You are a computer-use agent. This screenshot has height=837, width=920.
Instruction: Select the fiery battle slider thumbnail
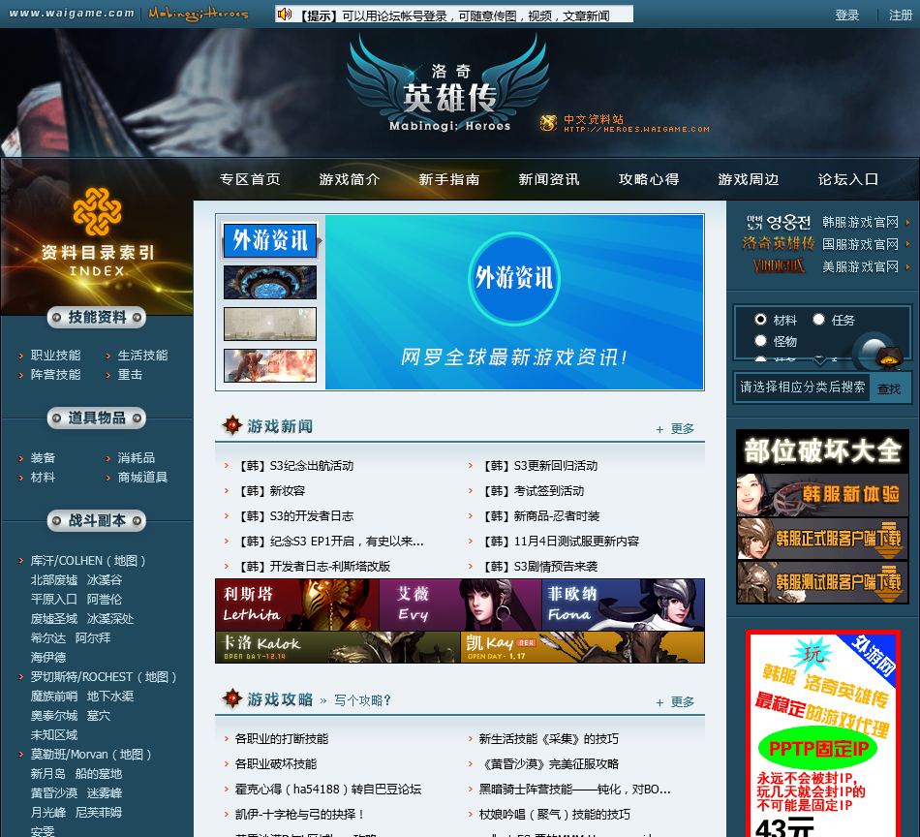tap(270, 365)
